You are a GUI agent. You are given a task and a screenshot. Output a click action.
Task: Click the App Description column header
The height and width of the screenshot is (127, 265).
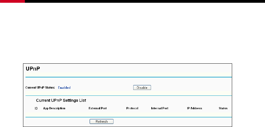point(54,108)
